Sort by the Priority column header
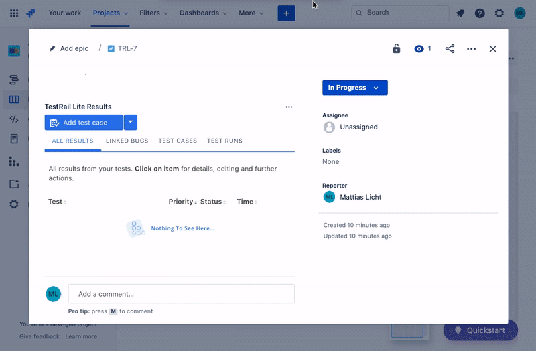 [x=182, y=202]
